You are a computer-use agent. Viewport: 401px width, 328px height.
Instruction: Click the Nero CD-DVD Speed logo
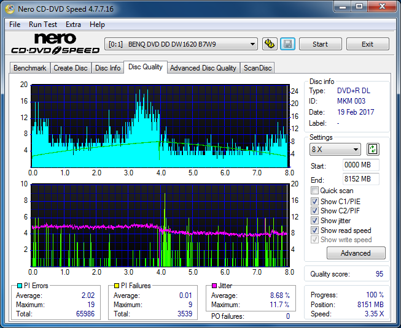click(x=55, y=44)
